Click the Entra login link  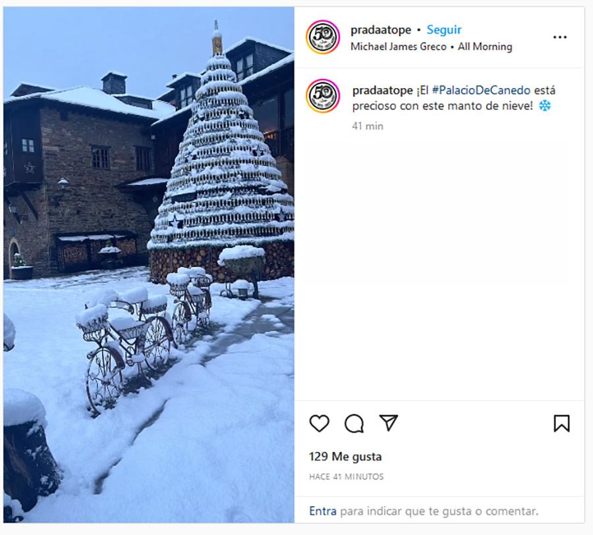pyautogui.click(x=323, y=511)
